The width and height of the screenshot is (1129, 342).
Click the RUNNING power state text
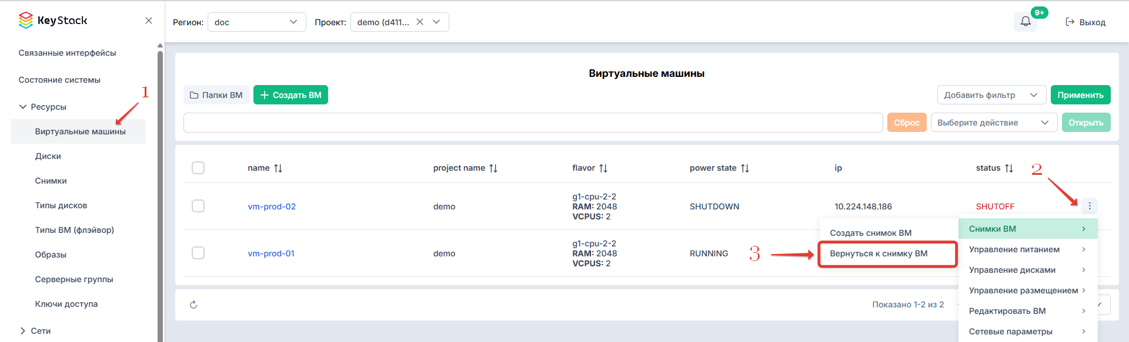point(709,253)
